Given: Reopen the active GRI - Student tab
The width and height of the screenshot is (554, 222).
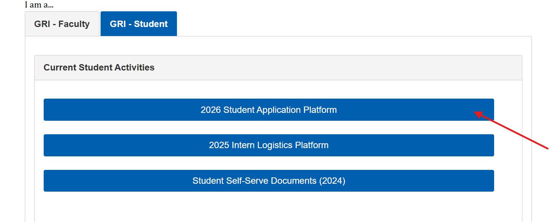Looking at the screenshot, I should (138, 23).
